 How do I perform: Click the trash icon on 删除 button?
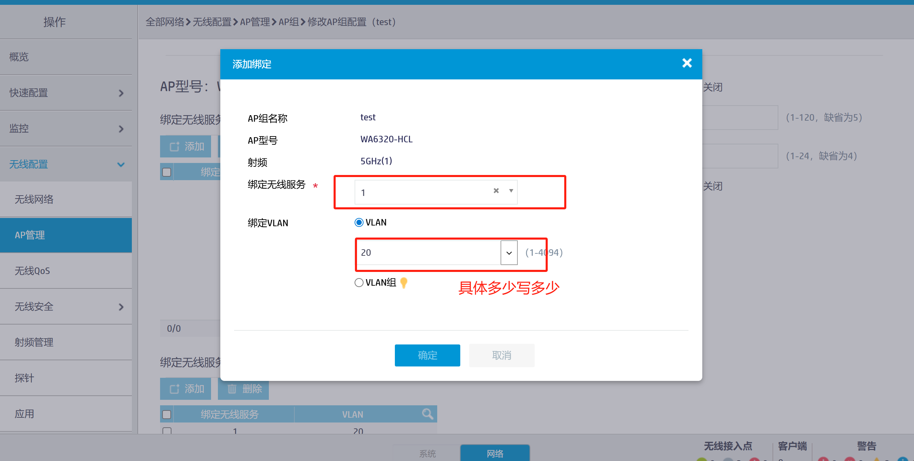pos(232,389)
